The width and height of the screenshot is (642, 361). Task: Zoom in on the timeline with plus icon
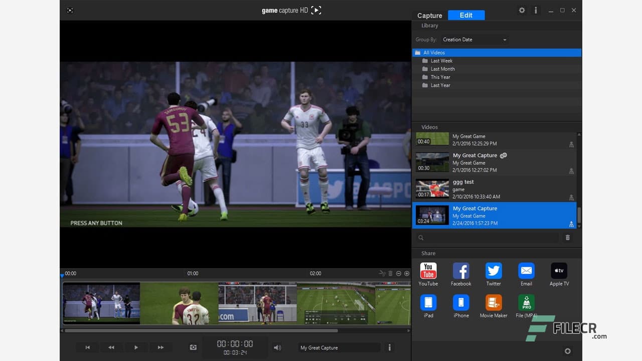click(x=407, y=273)
